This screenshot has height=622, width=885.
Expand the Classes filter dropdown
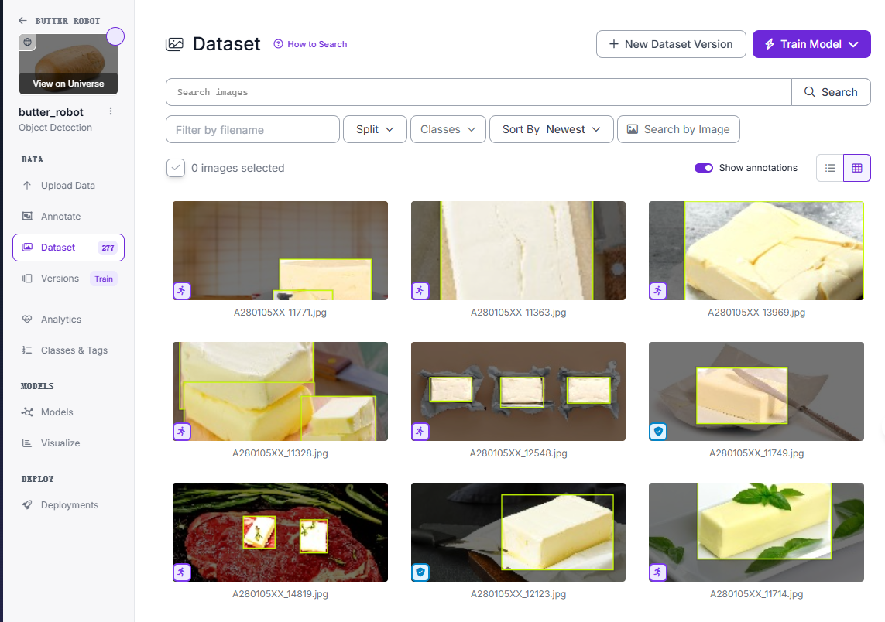448,130
